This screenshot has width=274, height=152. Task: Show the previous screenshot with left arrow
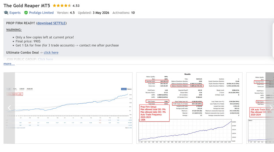(x=9, y=108)
